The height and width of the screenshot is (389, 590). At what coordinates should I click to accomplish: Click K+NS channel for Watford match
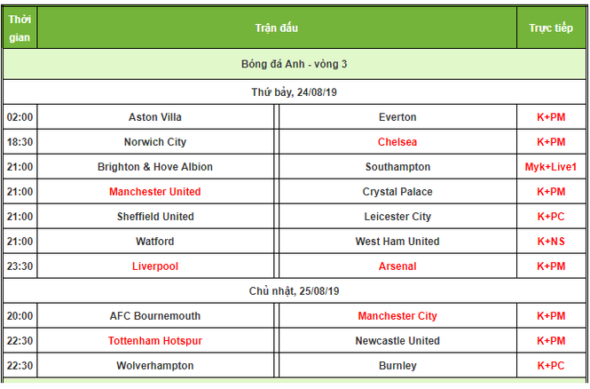tap(551, 242)
